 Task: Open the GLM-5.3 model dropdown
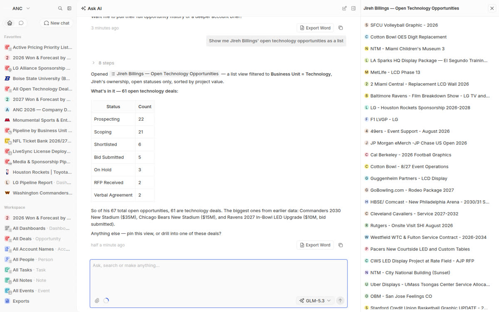(315, 300)
